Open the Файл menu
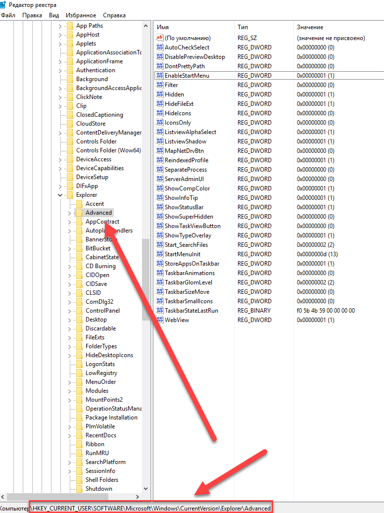 coord(8,15)
